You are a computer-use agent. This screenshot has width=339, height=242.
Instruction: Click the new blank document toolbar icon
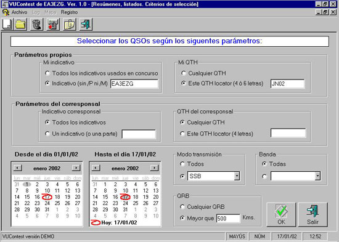click(7, 24)
